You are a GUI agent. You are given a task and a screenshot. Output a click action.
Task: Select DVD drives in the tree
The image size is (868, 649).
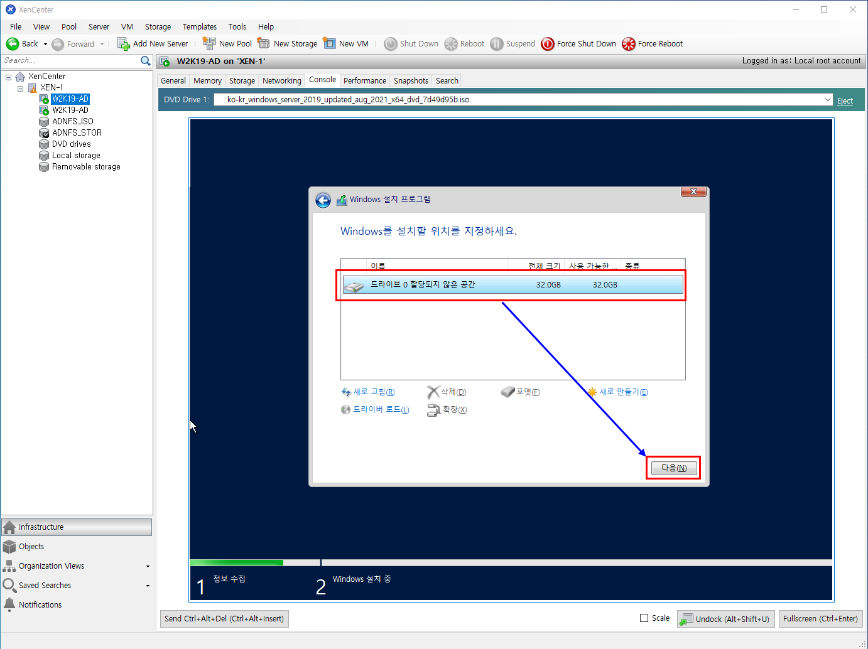(x=71, y=144)
